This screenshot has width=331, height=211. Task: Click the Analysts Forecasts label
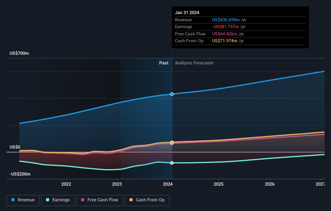(194, 63)
